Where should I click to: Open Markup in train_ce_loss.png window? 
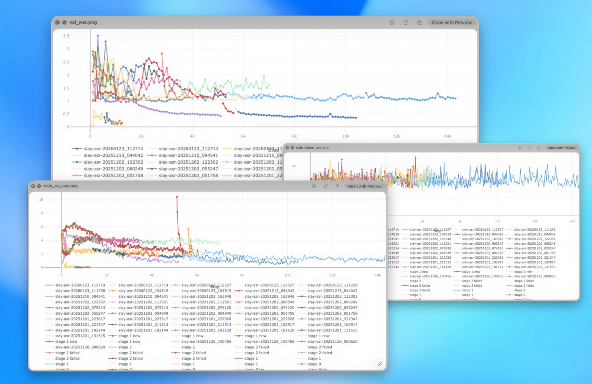(314, 186)
